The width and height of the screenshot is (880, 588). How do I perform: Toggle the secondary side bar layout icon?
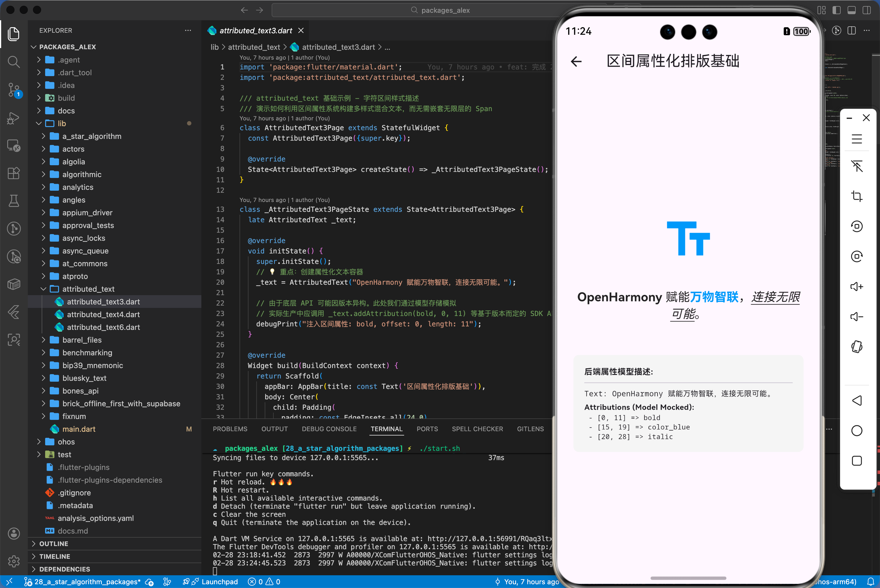pyautogui.click(x=866, y=10)
